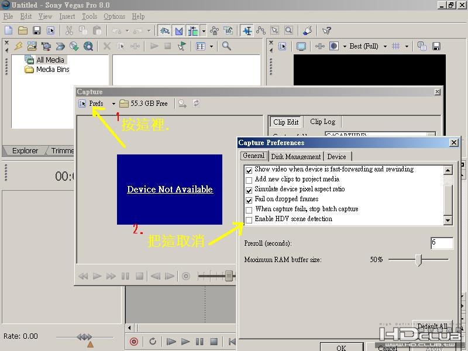This screenshot has height=351, width=468.
Task: Open Overlays grid dropdown arrow in preview
Action: click(407, 46)
